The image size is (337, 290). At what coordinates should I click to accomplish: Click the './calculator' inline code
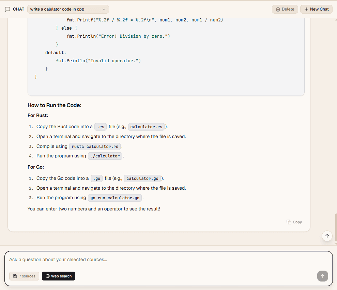105,156
